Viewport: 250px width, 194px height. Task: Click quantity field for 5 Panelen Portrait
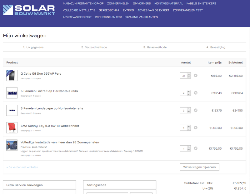(x=183, y=93)
